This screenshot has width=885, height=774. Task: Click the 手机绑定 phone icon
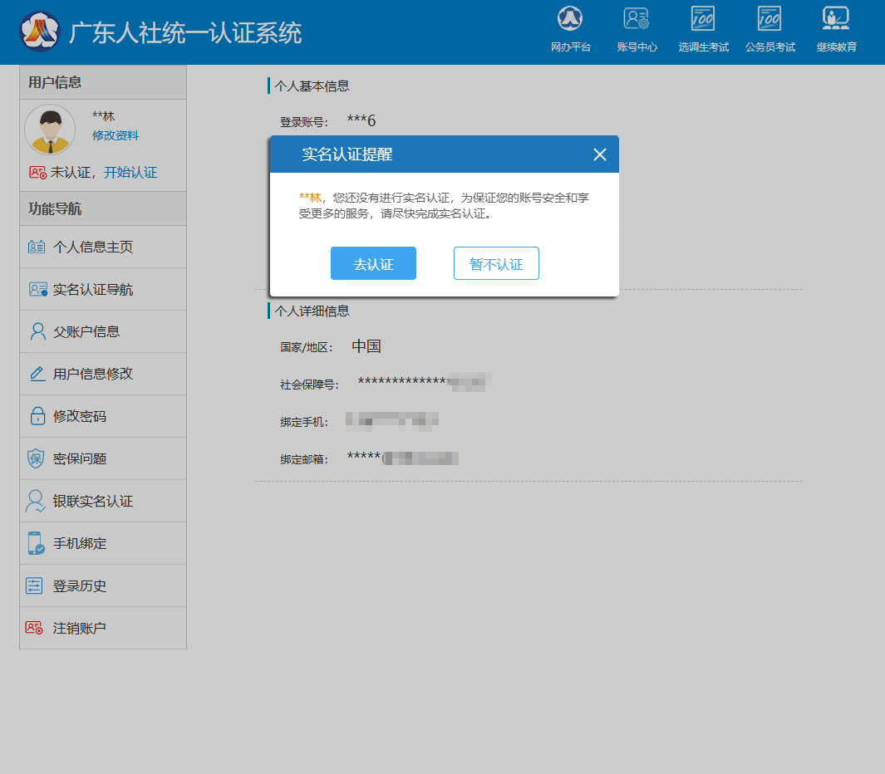point(36,543)
